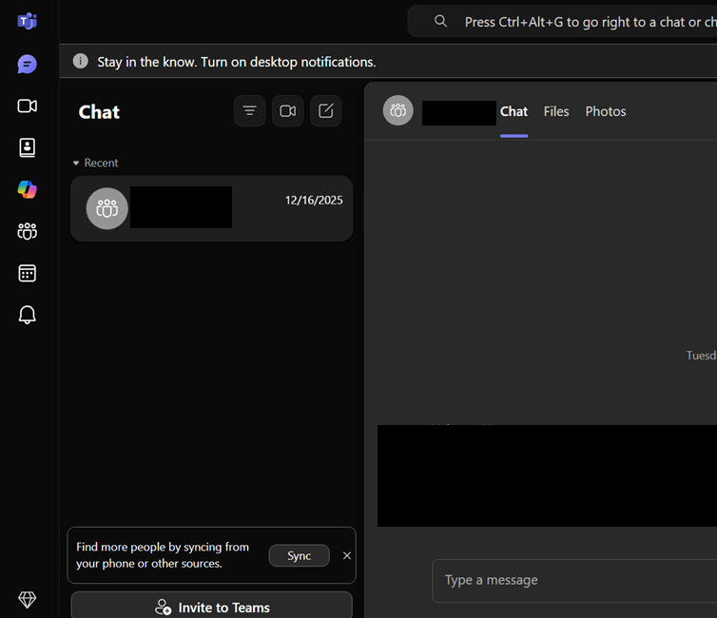Open the Calendar sidebar icon
Image resolution: width=717 pixels, height=618 pixels.
tap(27, 274)
